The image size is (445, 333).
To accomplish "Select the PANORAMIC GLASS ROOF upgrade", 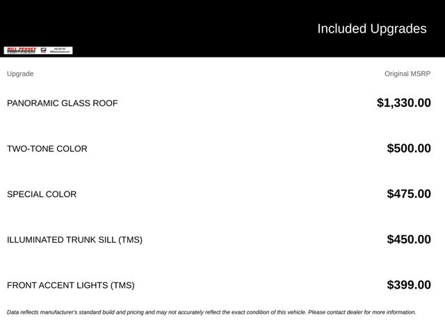I will point(62,103).
